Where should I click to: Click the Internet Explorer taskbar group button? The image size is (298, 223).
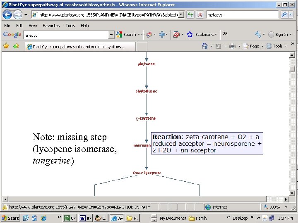pyautogui.click(x=117, y=218)
